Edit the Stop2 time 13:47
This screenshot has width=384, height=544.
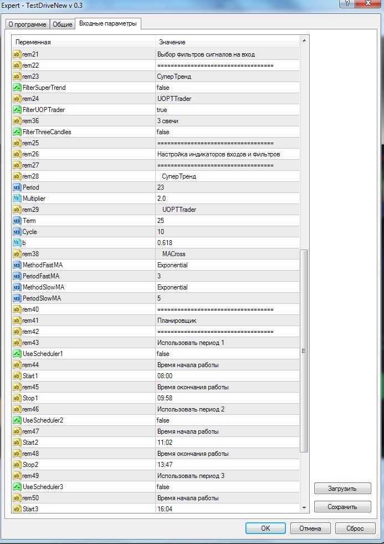(227, 465)
